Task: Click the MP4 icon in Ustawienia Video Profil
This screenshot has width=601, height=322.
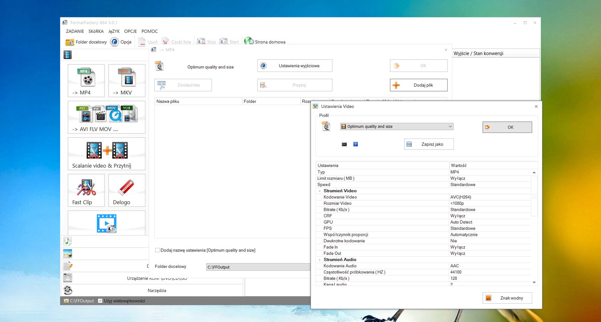Action: 326,126
